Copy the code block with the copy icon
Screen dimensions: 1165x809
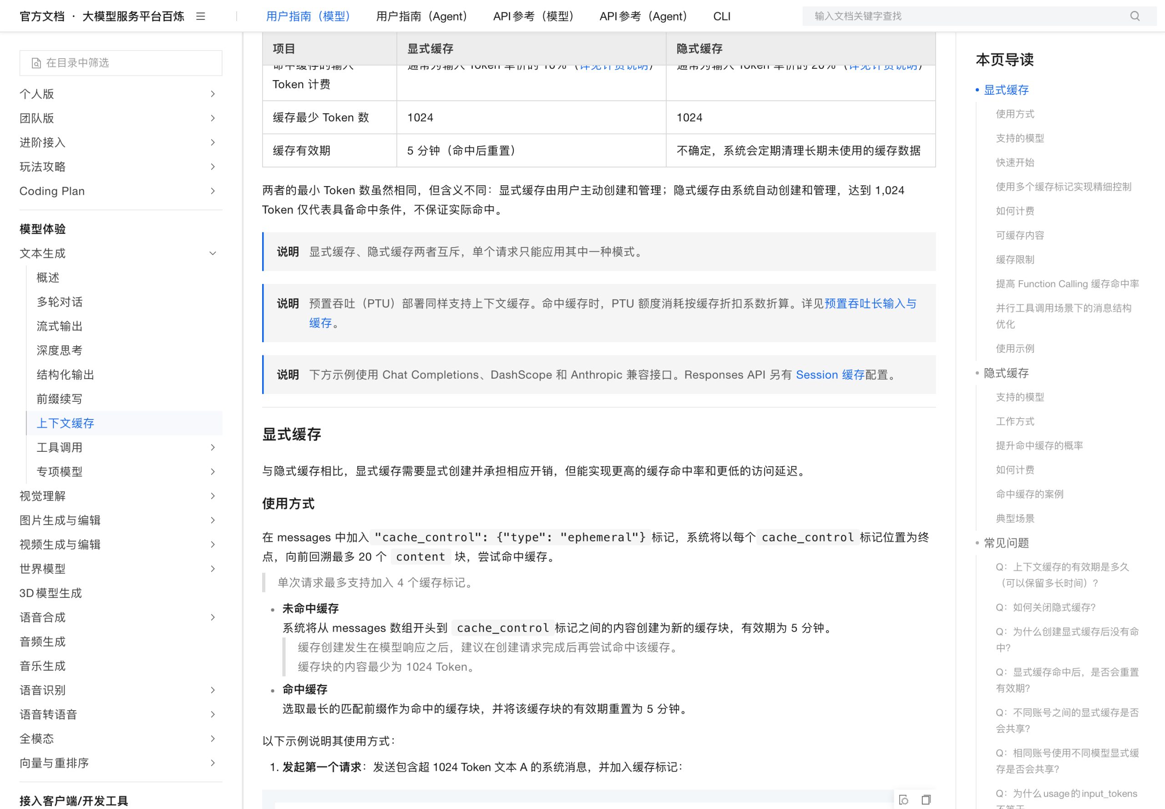pyautogui.click(x=926, y=800)
